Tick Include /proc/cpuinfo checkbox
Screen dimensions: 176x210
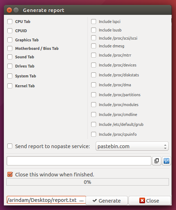coord(94,134)
